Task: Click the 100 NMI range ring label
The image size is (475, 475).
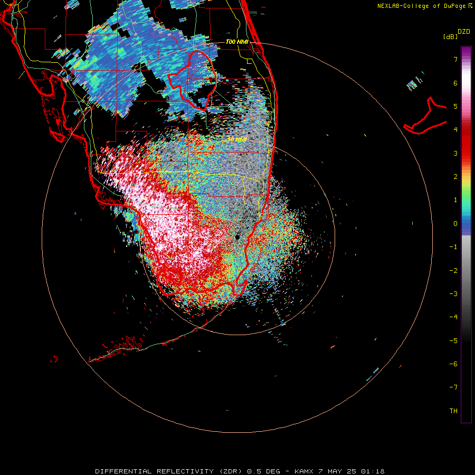Action: 237,42
